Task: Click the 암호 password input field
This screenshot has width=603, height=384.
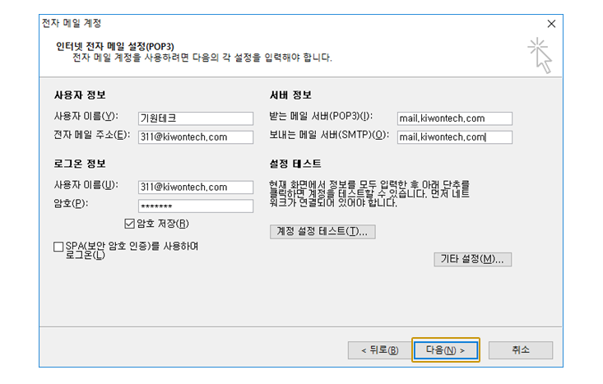Action: click(x=195, y=206)
